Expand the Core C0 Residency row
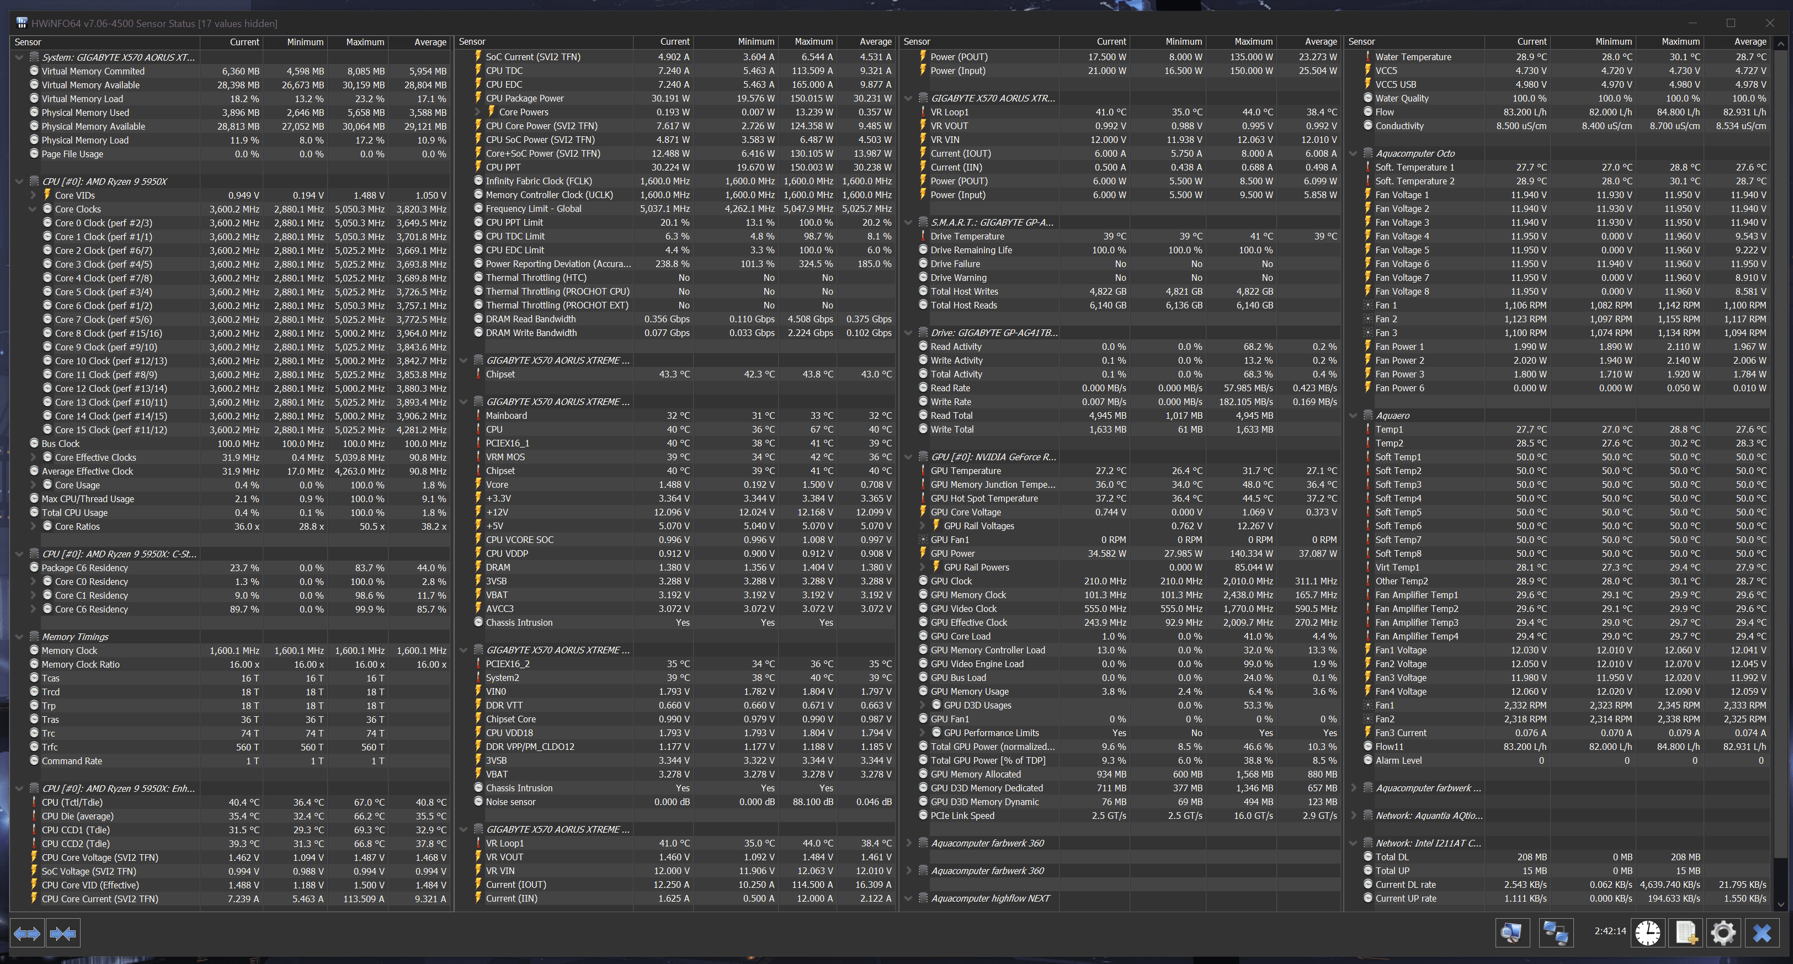Image resolution: width=1793 pixels, height=964 pixels. coord(33,582)
